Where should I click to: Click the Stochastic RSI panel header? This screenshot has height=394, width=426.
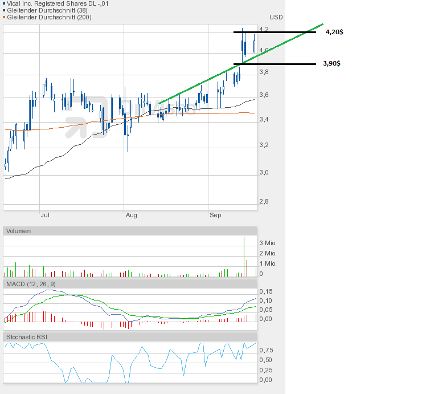130,337
